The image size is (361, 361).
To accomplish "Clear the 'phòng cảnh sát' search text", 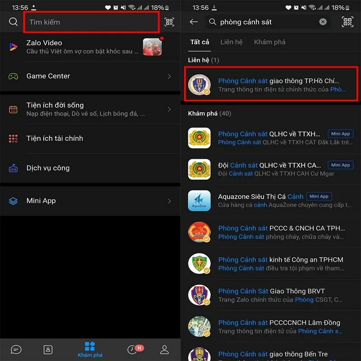I will (323, 22).
